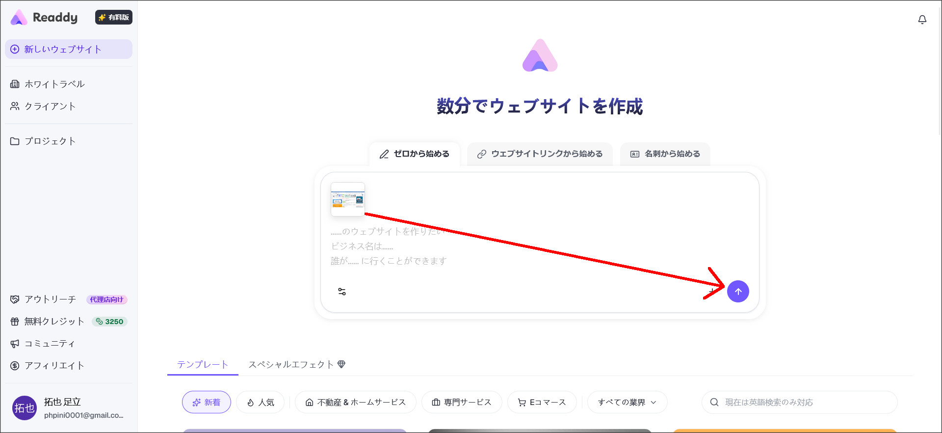Click the Readdy logo icon
Screen dimensions: 942x433
pyautogui.click(x=19, y=18)
